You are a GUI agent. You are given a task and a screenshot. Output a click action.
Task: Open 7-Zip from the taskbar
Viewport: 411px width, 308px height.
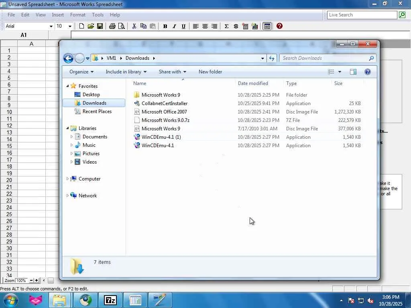110,300
